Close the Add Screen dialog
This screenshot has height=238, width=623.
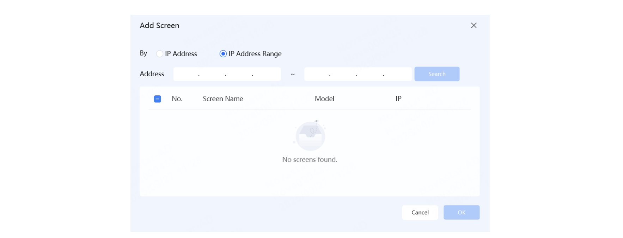click(474, 25)
